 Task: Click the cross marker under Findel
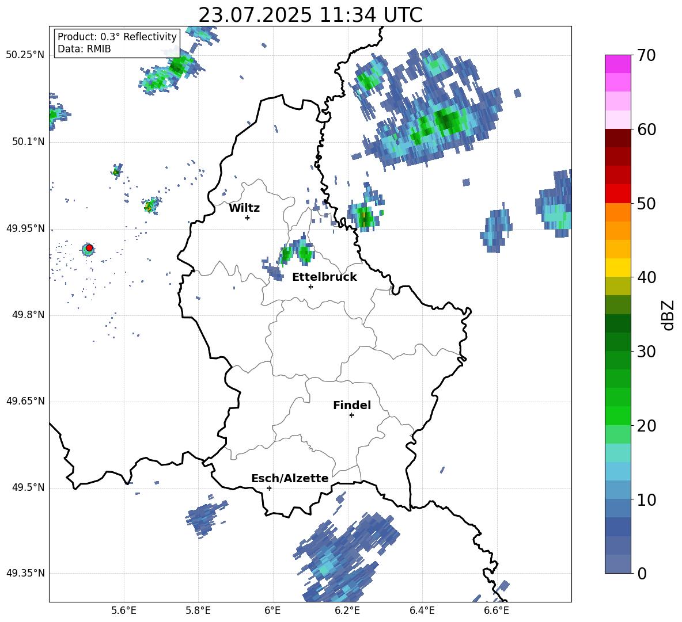tap(351, 415)
